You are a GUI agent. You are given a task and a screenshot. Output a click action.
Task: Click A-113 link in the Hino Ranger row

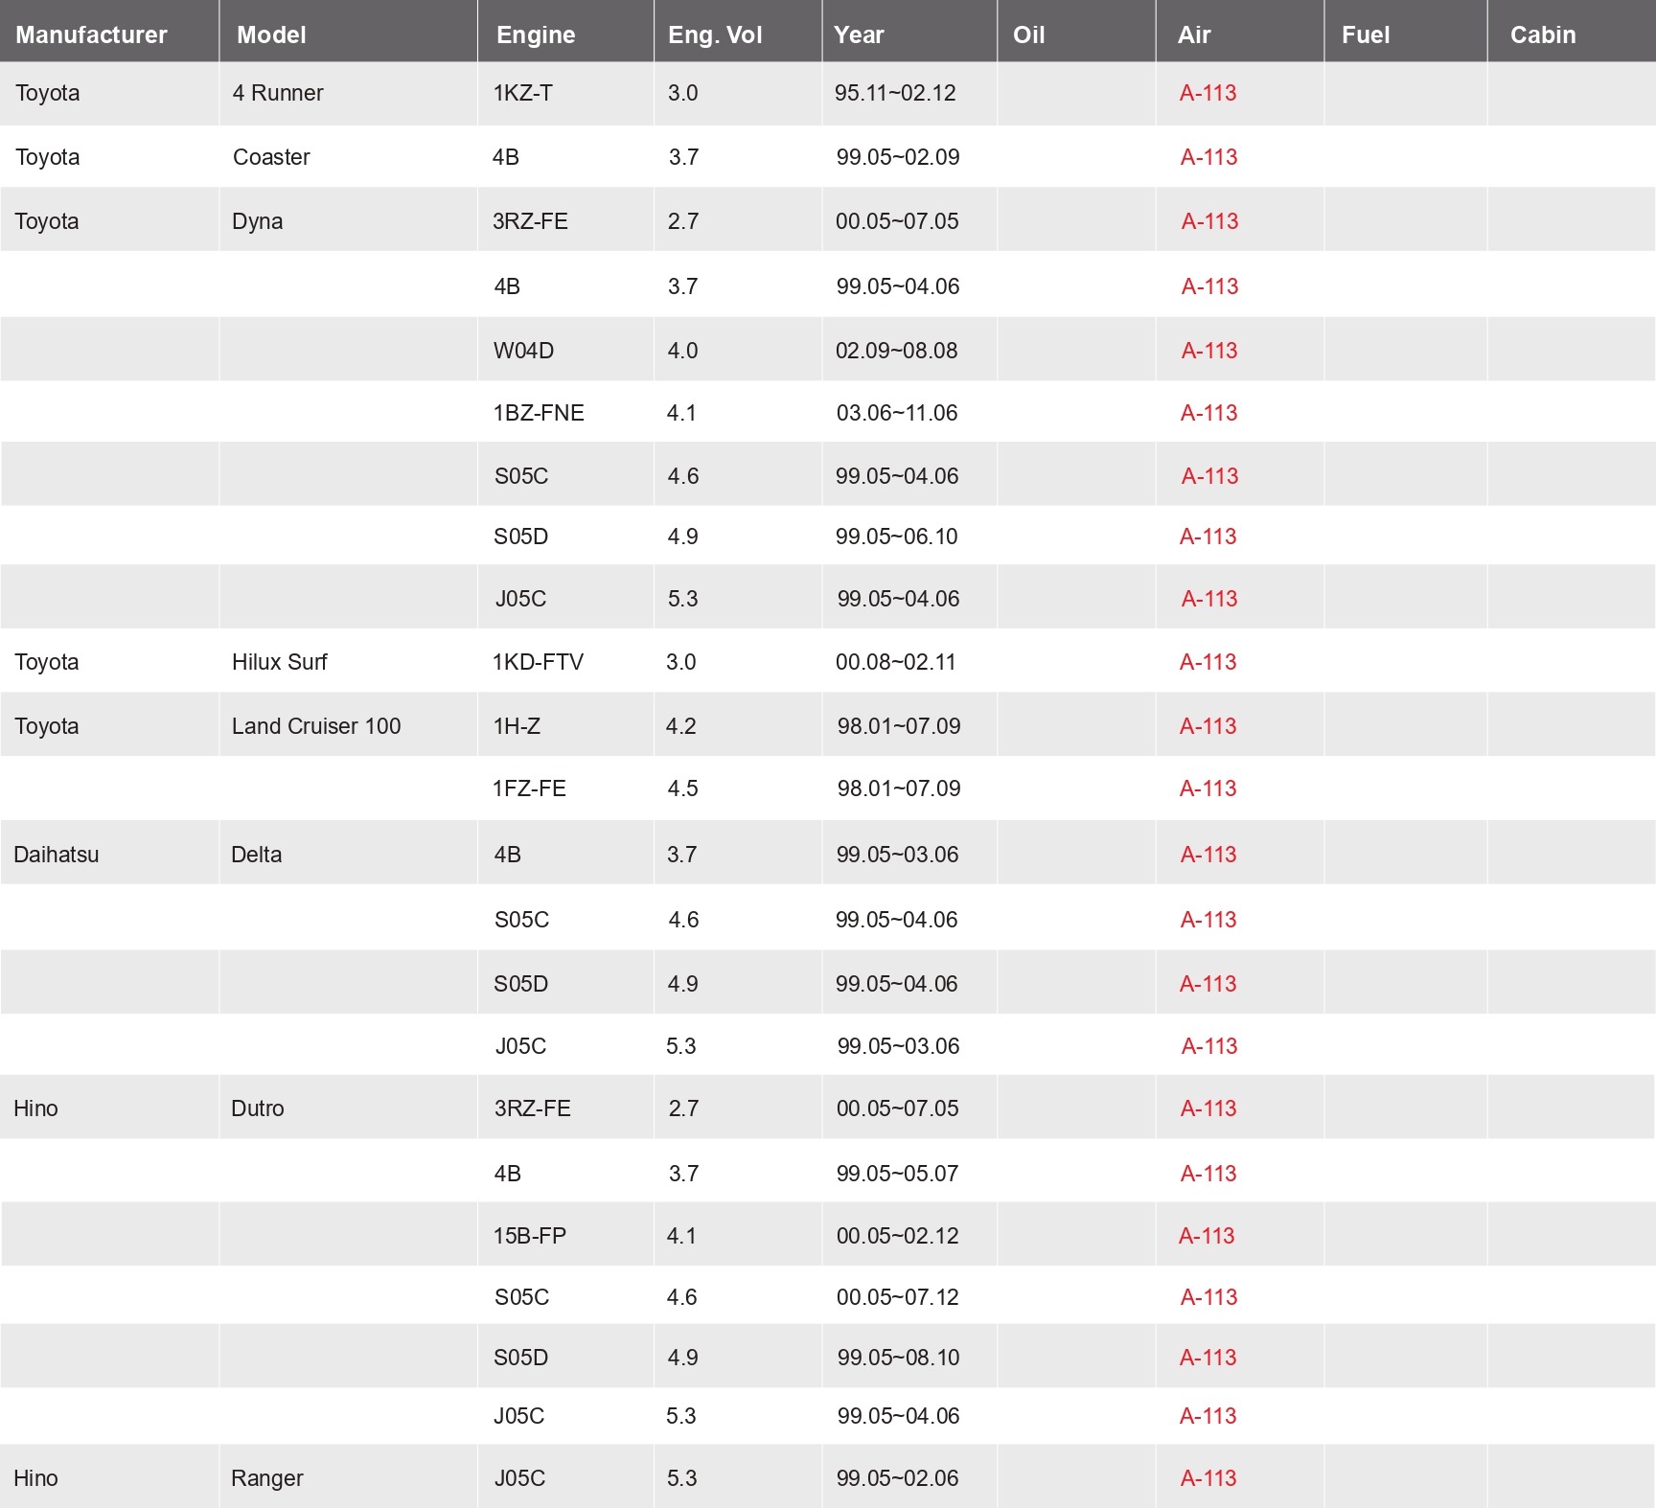point(1207,1478)
